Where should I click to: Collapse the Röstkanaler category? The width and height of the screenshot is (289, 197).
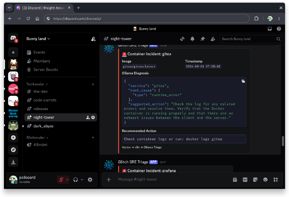click(37, 137)
